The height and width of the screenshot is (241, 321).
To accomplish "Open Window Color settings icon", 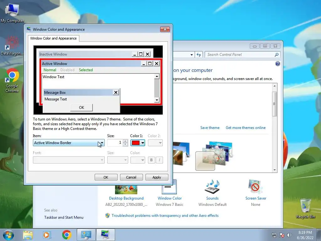I will [169, 187].
